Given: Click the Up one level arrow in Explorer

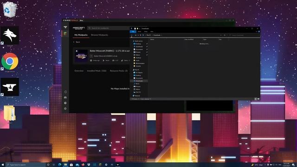Looking at the screenshot, I should coord(140,35).
